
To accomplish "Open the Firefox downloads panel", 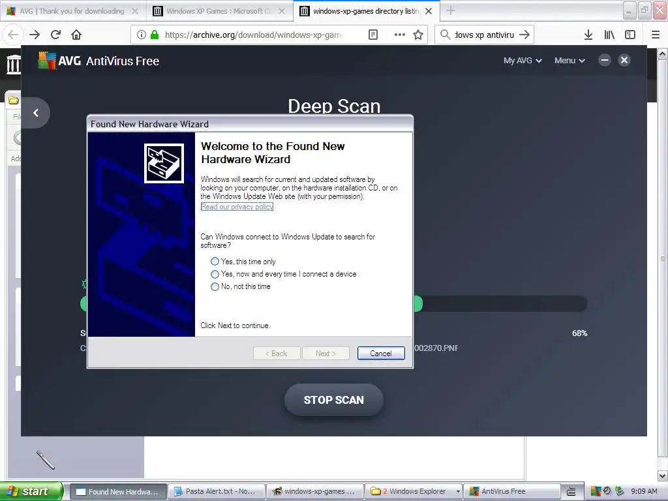I will 588,35.
